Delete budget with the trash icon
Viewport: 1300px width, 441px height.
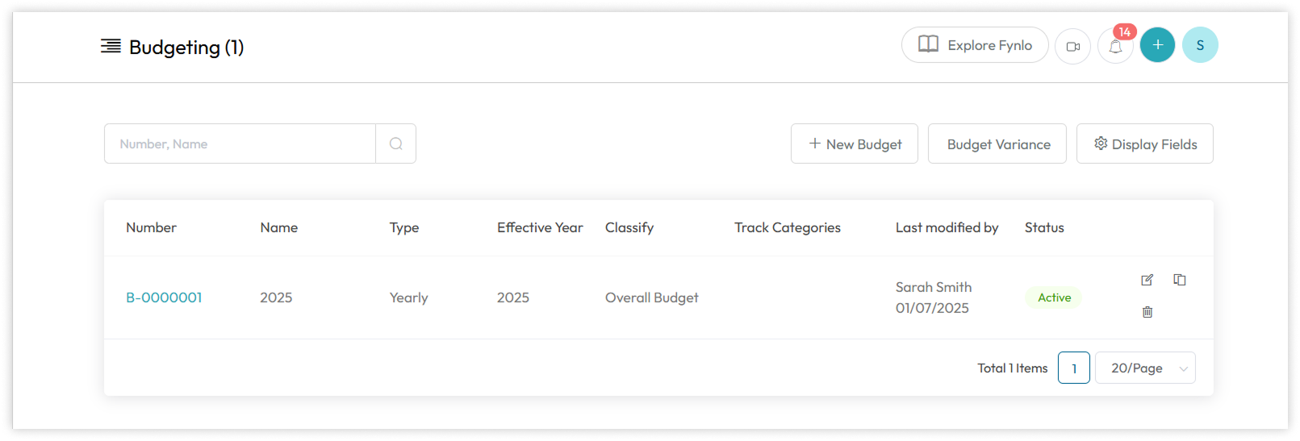(x=1147, y=312)
